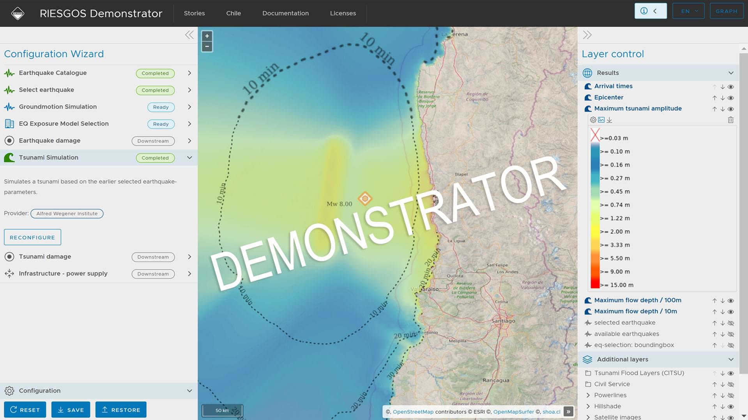Collapse the Layer control panel
748x420 pixels.
tap(587, 35)
